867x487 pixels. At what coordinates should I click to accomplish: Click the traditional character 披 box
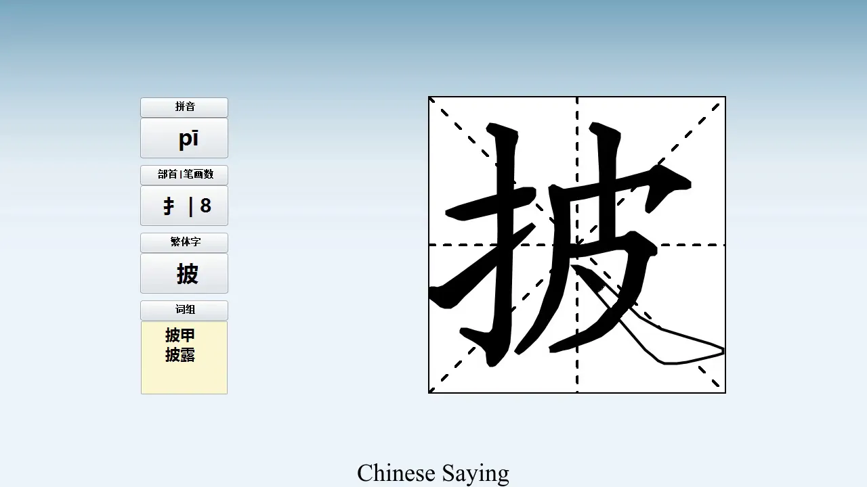pos(184,273)
